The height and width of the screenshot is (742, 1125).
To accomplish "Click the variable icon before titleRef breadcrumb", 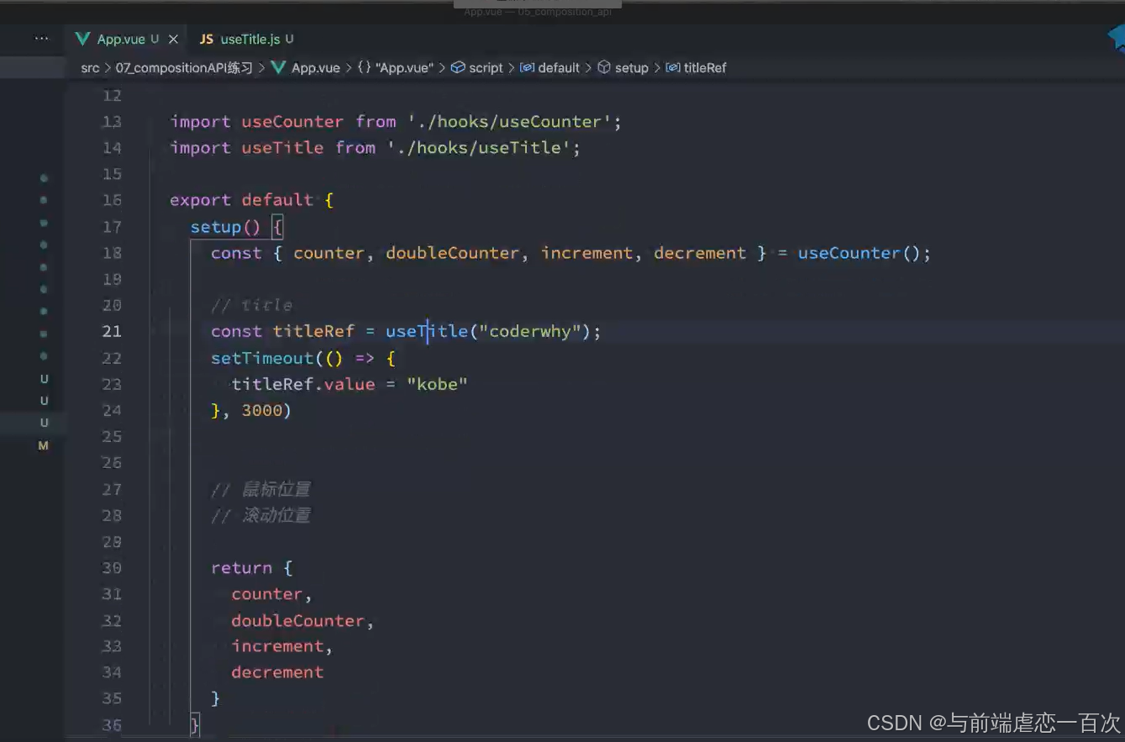I will [673, 67].
